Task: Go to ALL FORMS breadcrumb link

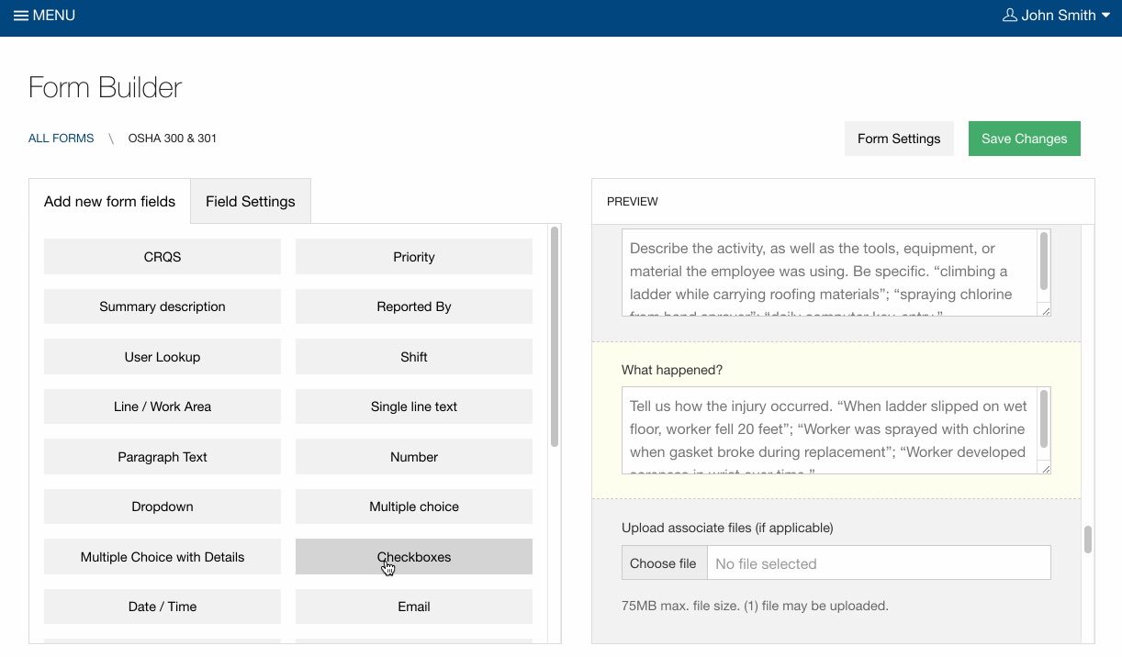Action: (x=61, y=139)
